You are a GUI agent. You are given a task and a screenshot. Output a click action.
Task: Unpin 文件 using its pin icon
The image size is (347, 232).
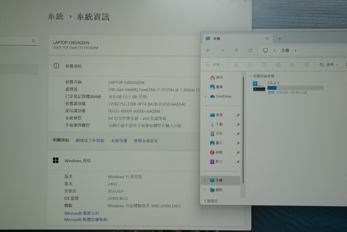tap(238, 134)
